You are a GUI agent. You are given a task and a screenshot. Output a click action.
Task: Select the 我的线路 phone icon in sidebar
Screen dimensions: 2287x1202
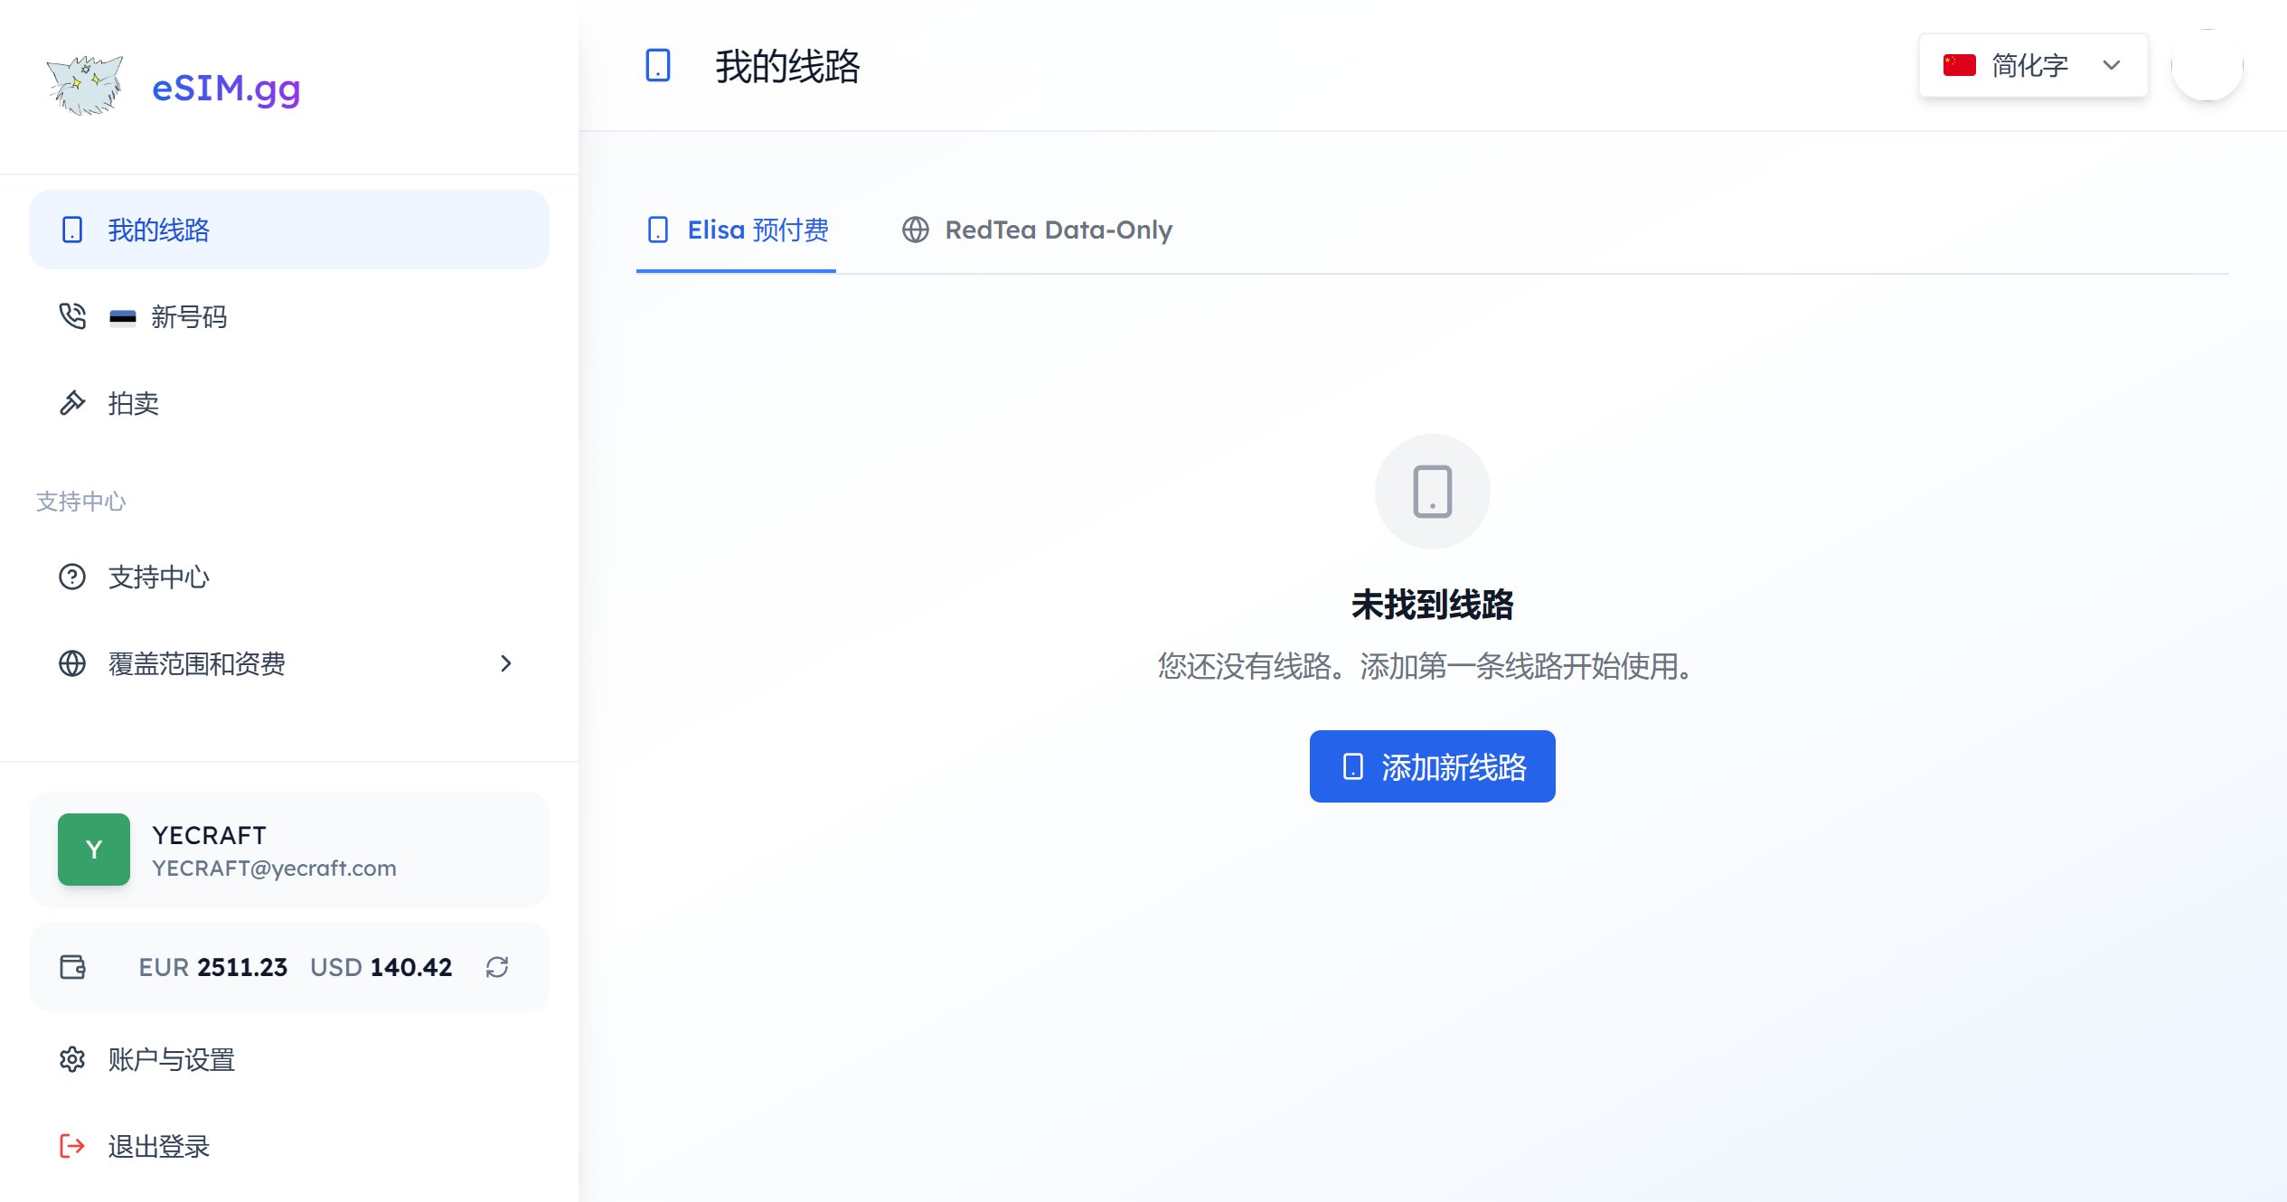(x=72, y=230)
